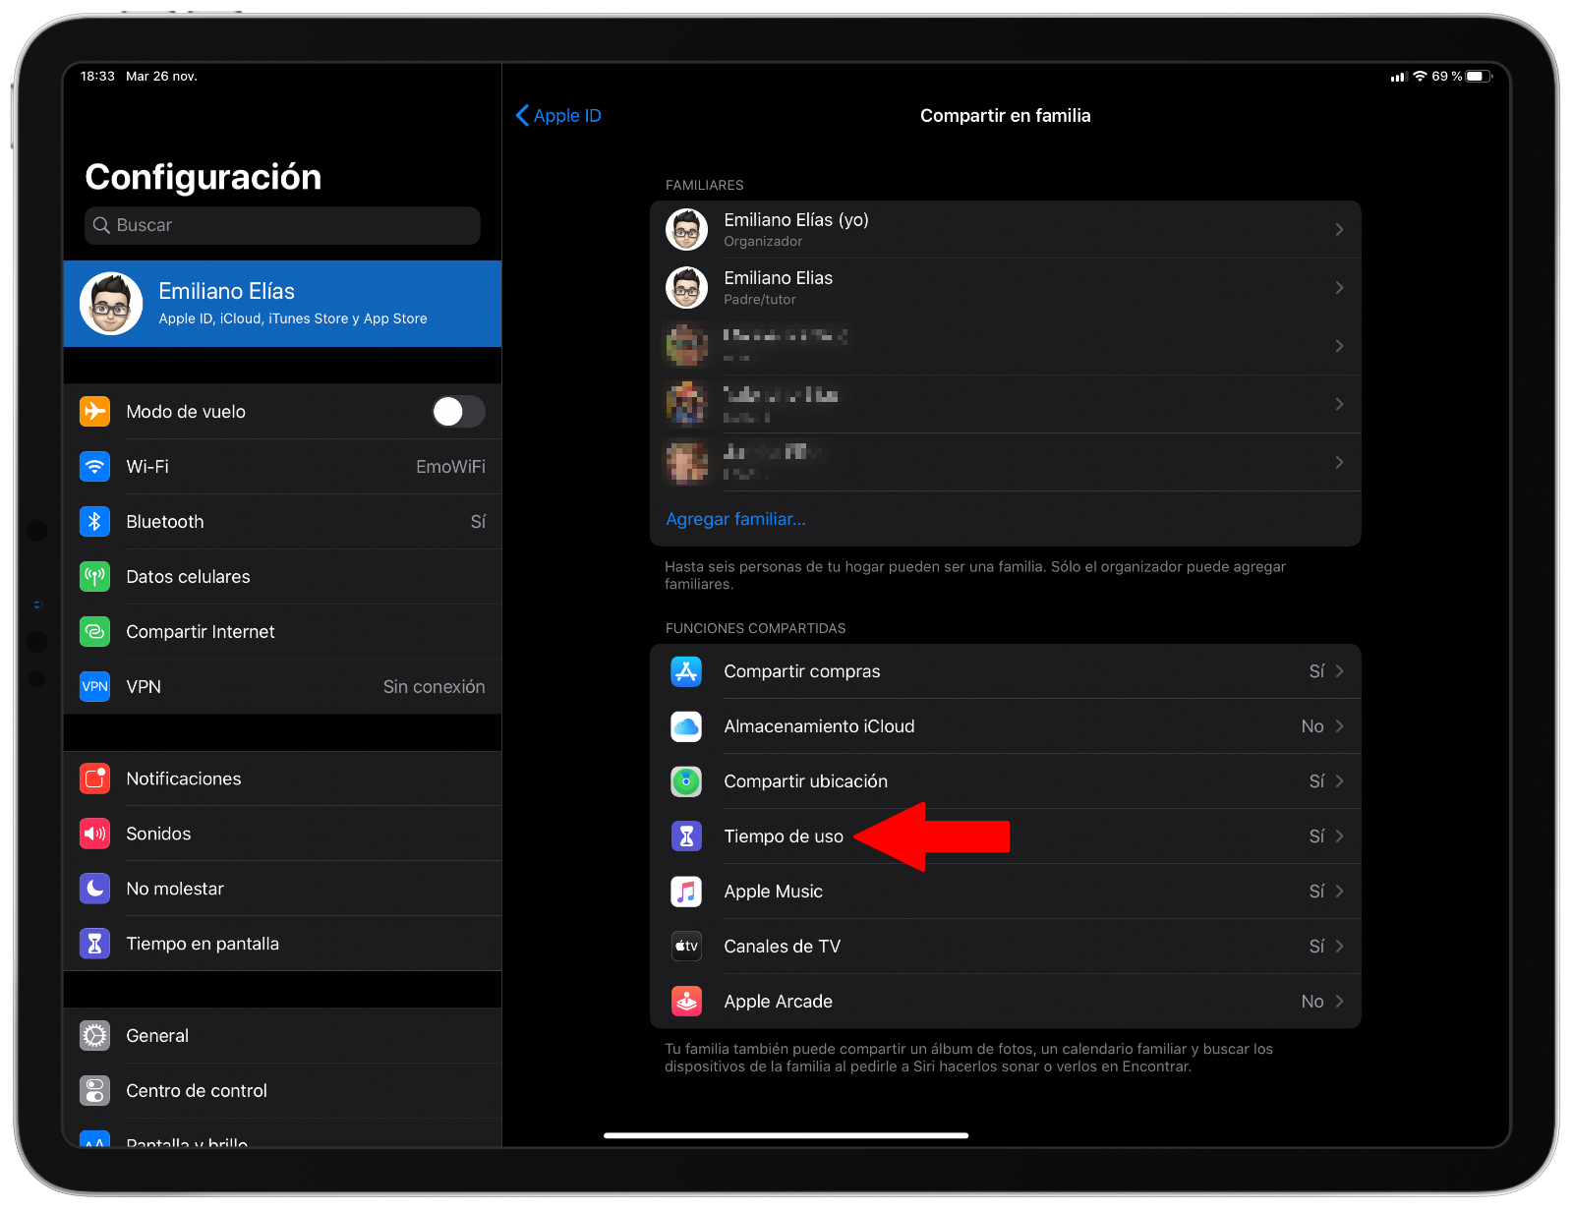Image resolution: width=1573 pixels, height=1210 pixels.
Task: Expand the Compartir ubicación chevron
Action: point(1339,781)
